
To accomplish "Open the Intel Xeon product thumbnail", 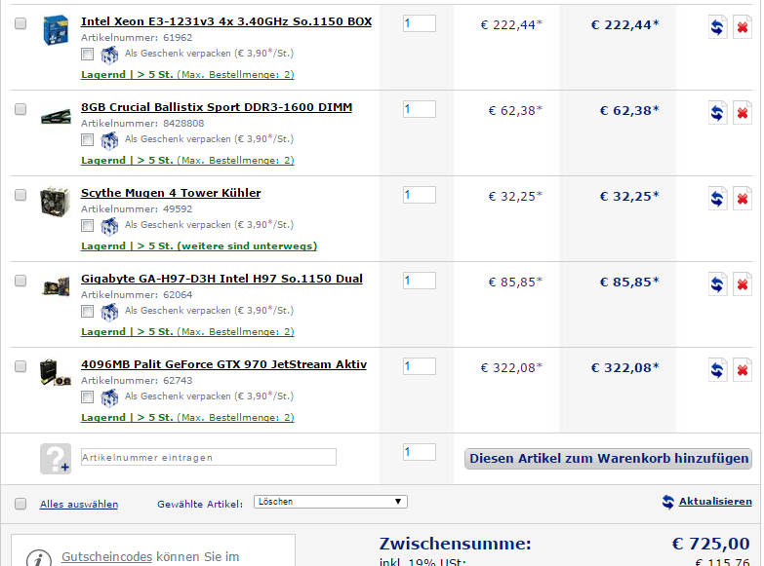I will coord(56,30).
